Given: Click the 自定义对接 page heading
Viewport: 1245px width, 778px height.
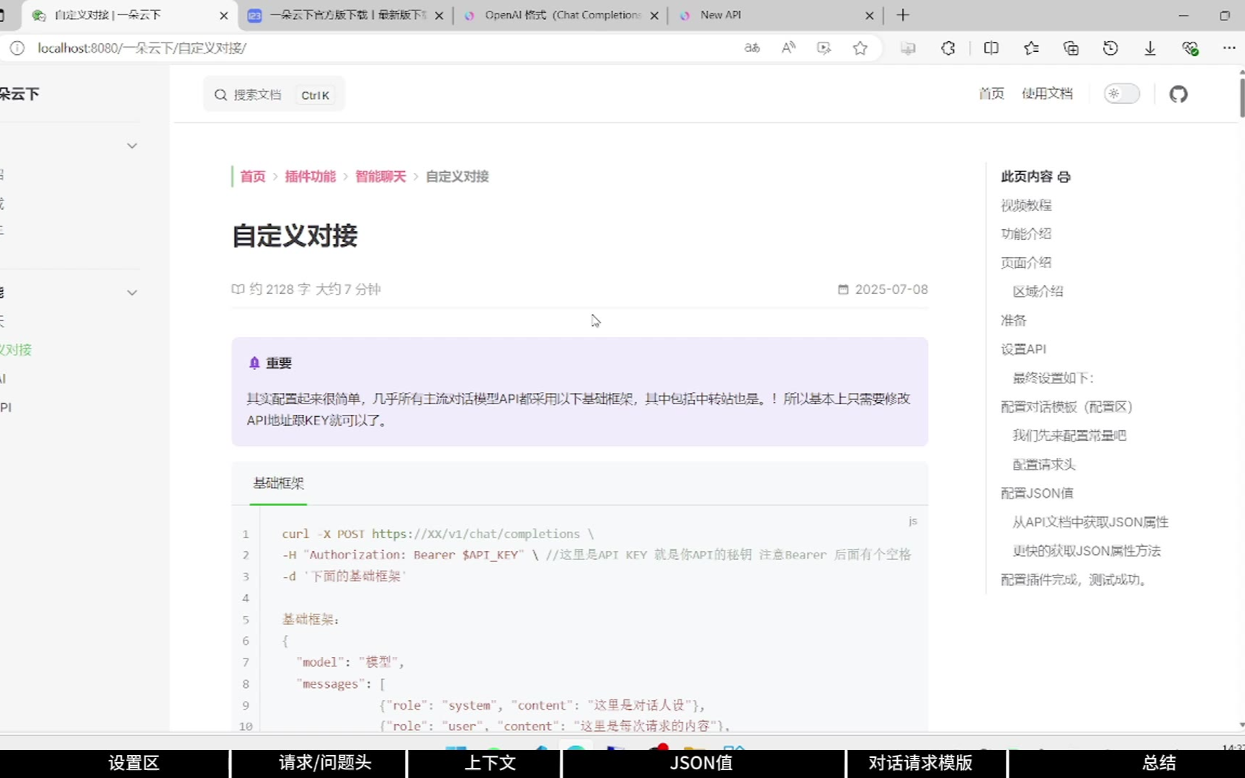Looking at the screenshot, I should click(x=295, y=236).
